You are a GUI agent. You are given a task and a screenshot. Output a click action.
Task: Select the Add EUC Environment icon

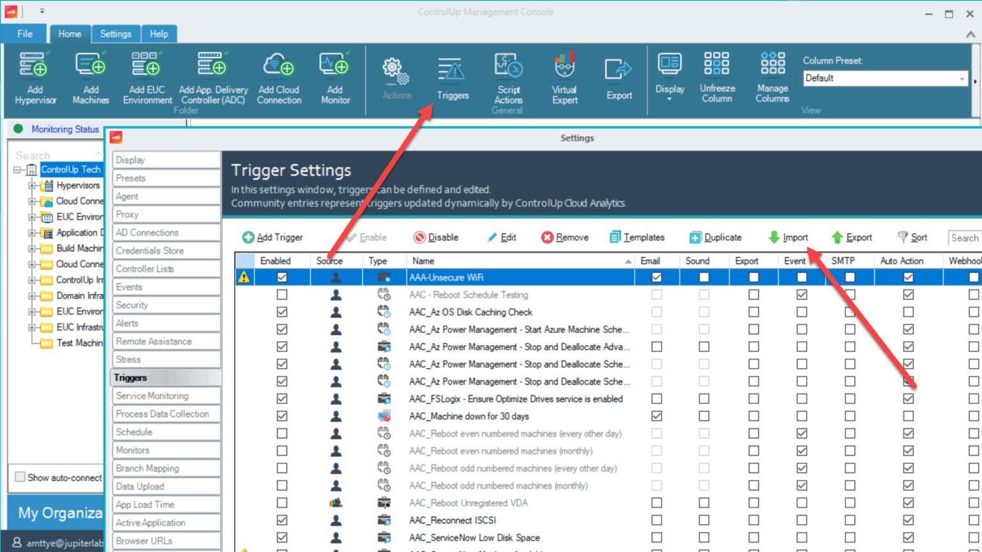pos(146,75)
